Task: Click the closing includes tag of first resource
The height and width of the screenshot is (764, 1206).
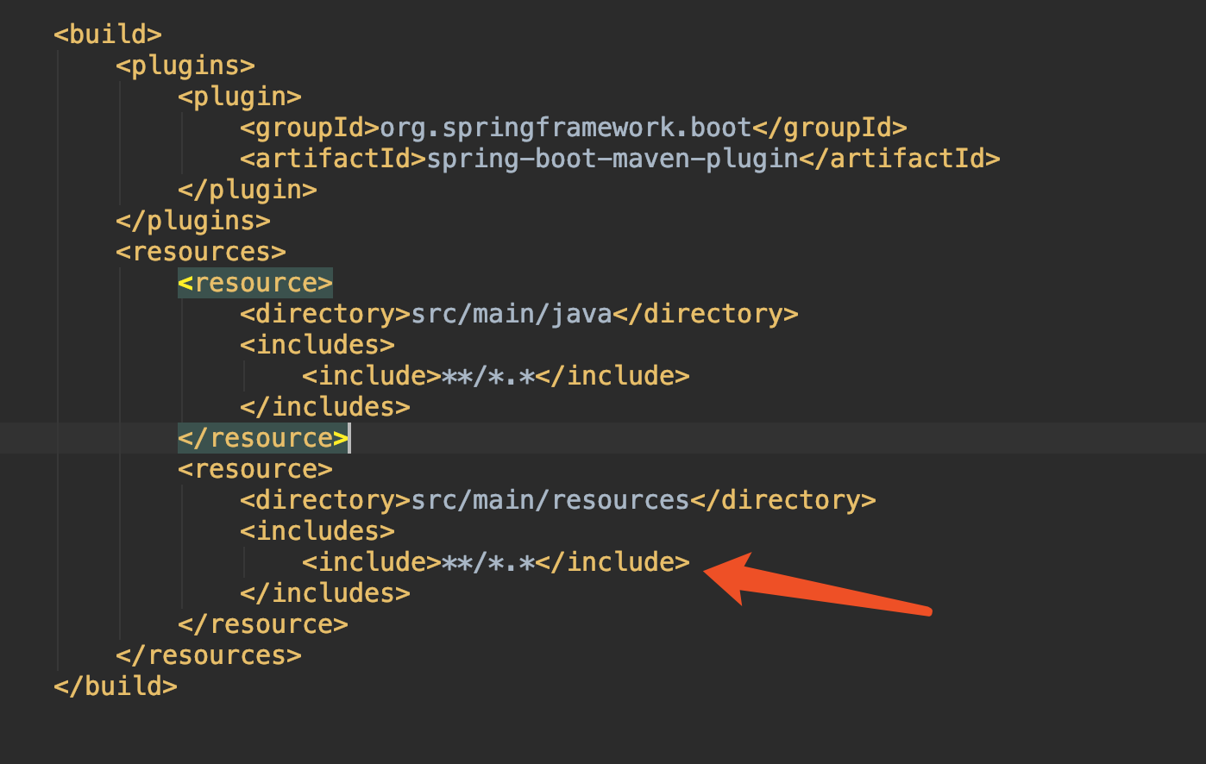Action: pos(325,407)
